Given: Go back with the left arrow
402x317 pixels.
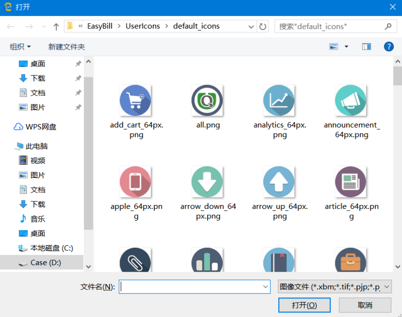Looking at the screenshot, I should pyautogui.click(x=11, y=27).
